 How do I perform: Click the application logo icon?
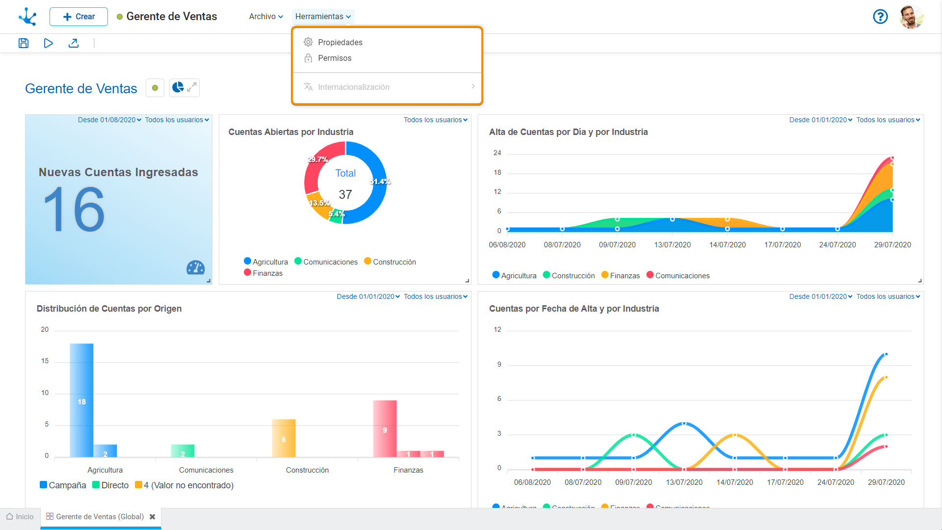(x=27, y=17)
